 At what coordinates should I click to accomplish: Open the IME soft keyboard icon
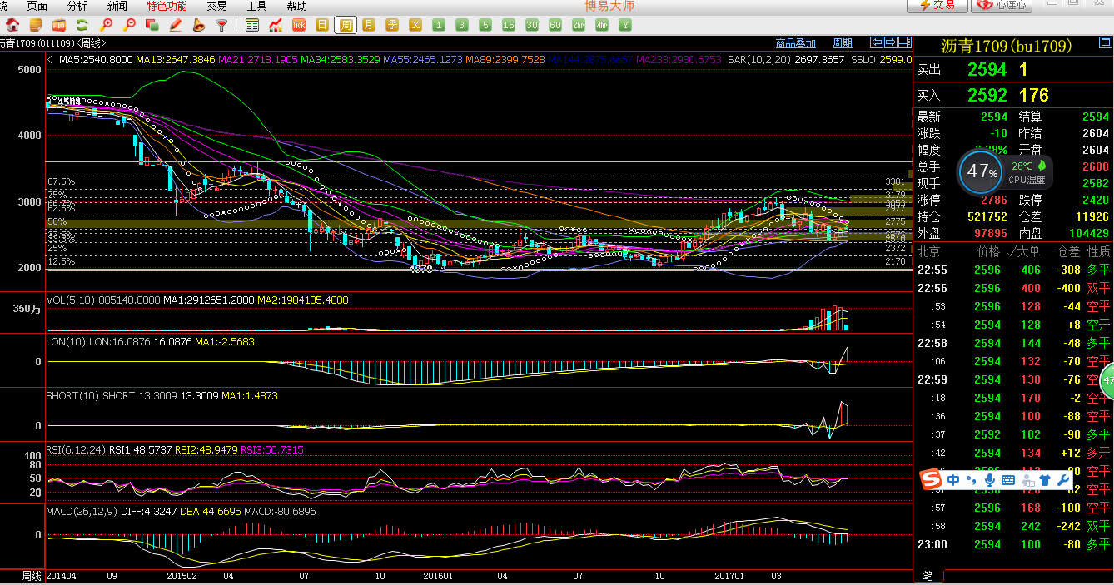1007,480
